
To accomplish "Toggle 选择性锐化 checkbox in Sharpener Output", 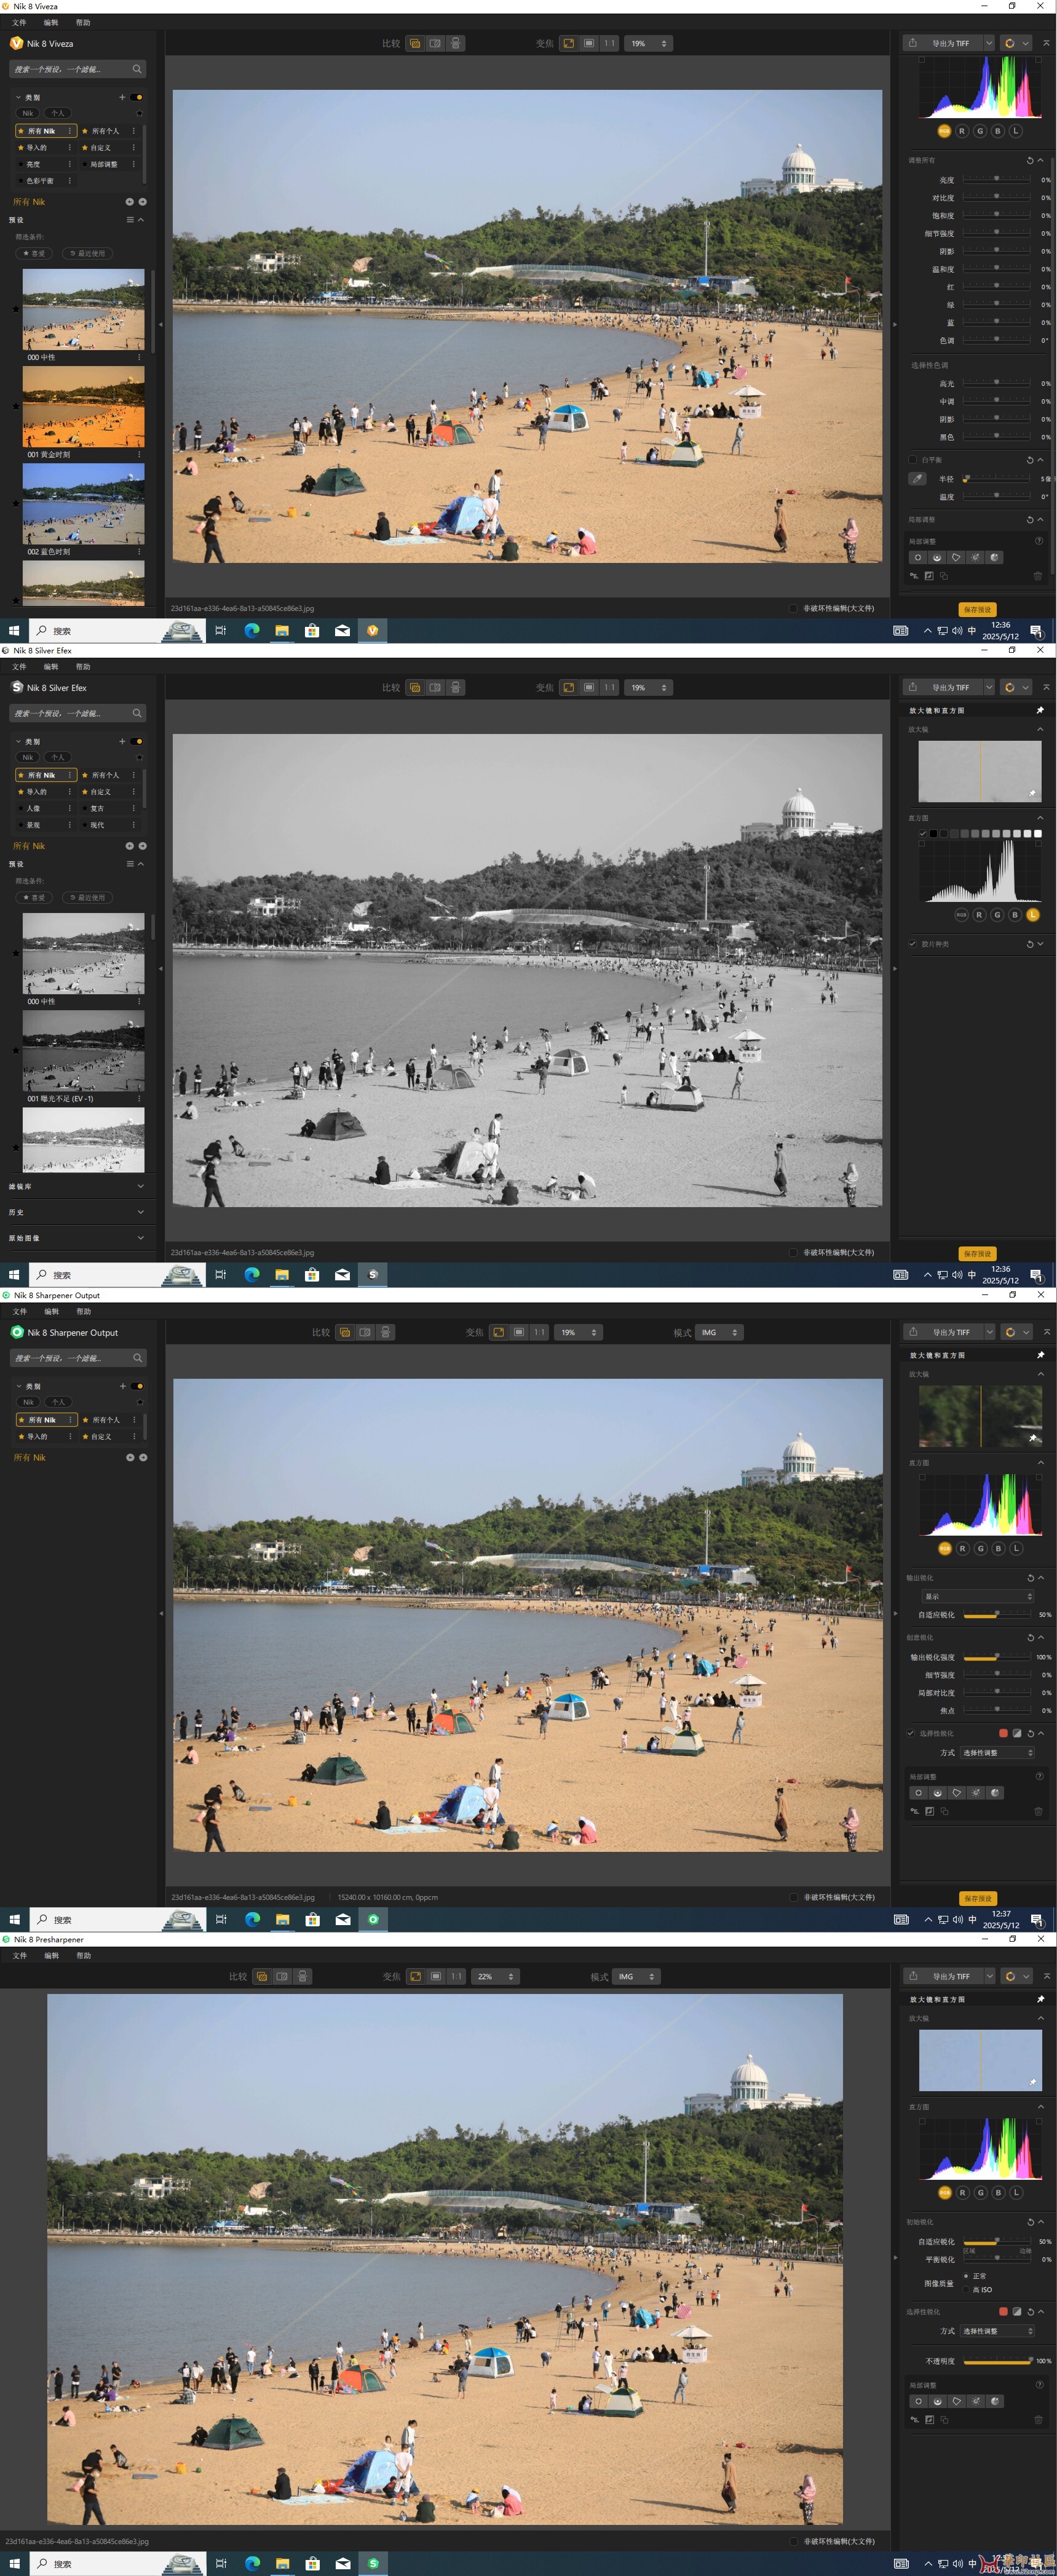I will coord(910,1733).
